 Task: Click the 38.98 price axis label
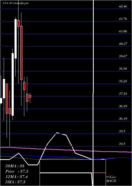click(123, 69)
